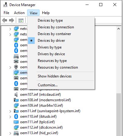Screen dimensions: 123x136
Task: Click the network icon of oem112.inf
Action: (x=16, y=127)
